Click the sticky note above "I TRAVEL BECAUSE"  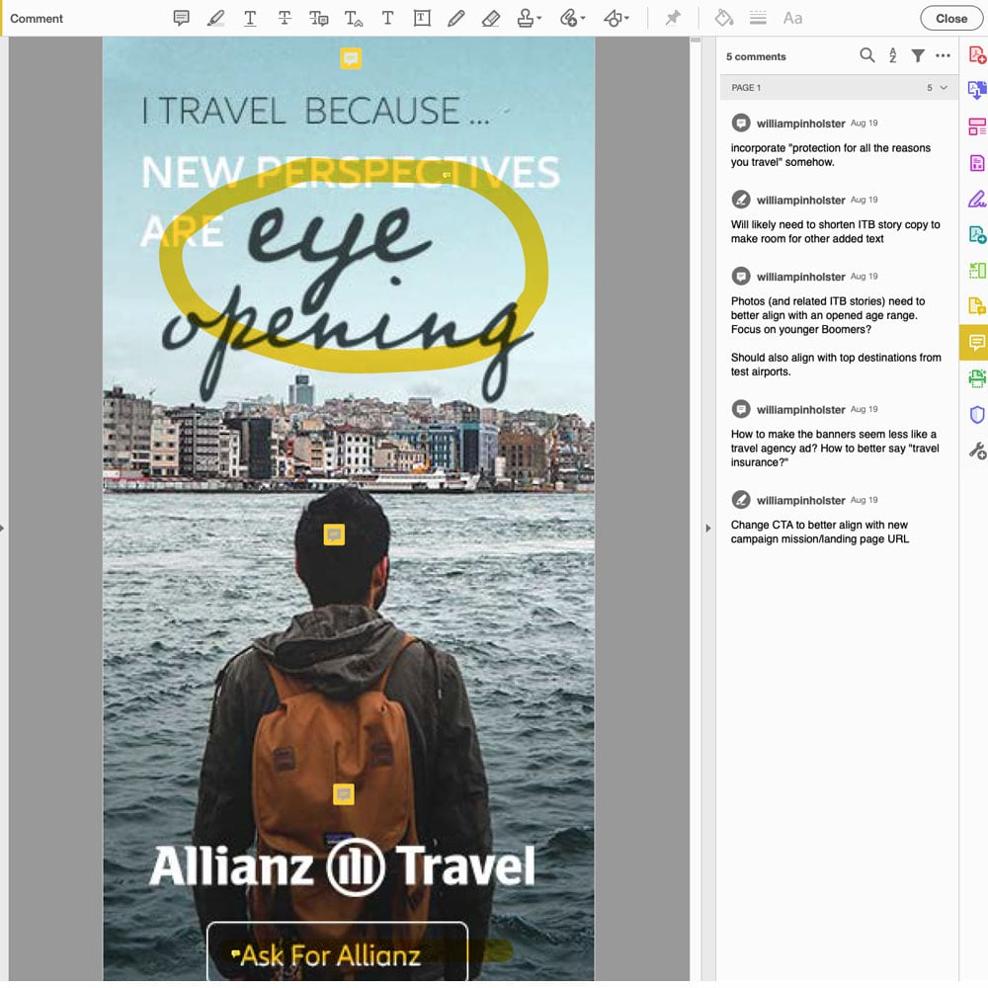click(x=351, y=58)
